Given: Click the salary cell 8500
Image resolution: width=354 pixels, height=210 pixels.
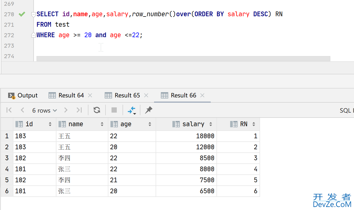Looking at the screenshot, I should click(186, 158).
